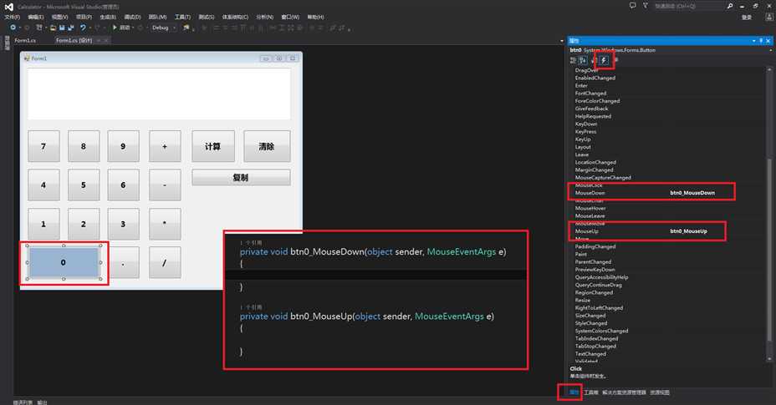Open the 错误列表 tab at bottom left

tap(23, 402)
